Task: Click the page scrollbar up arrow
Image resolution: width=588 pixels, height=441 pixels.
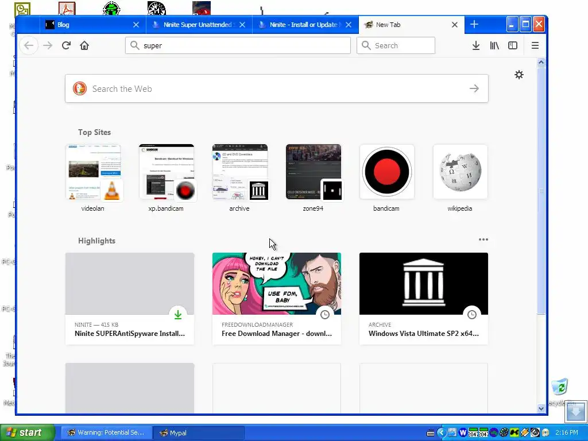Action: (541, 63)
